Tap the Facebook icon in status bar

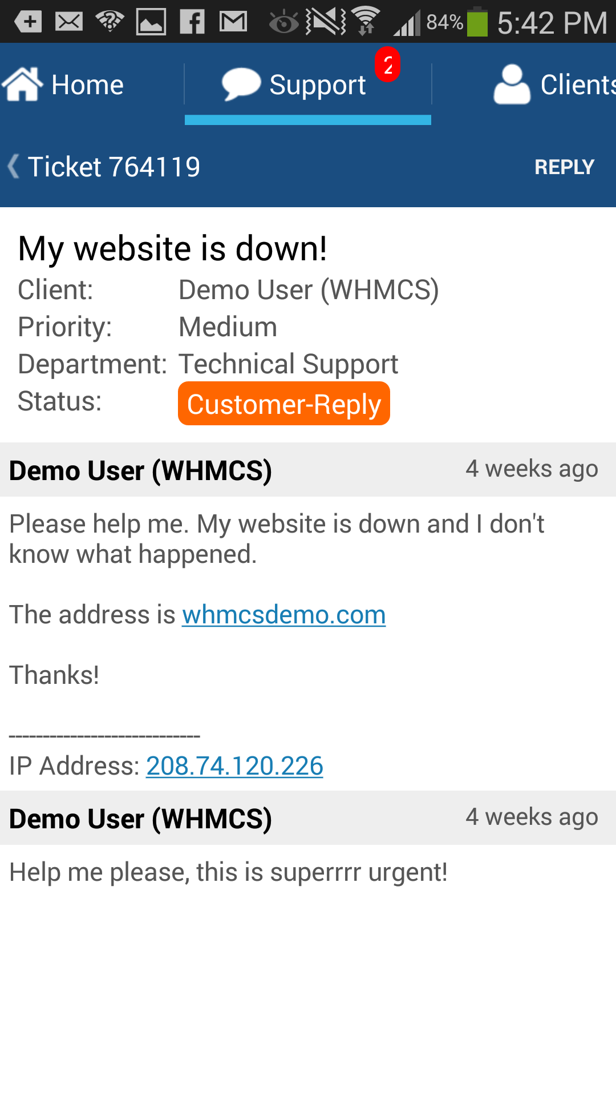click(192, 22)
